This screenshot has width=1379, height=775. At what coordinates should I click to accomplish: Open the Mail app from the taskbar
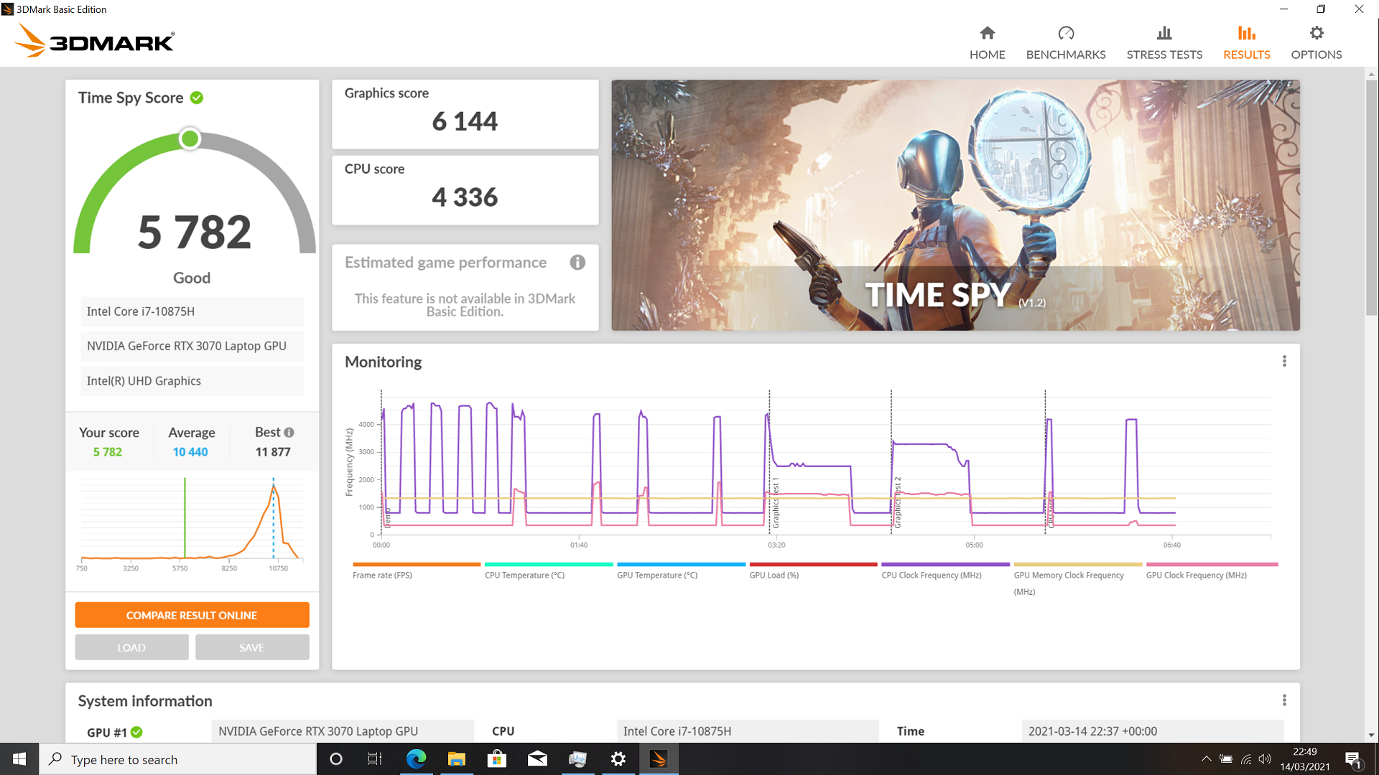tap(537, 759)
